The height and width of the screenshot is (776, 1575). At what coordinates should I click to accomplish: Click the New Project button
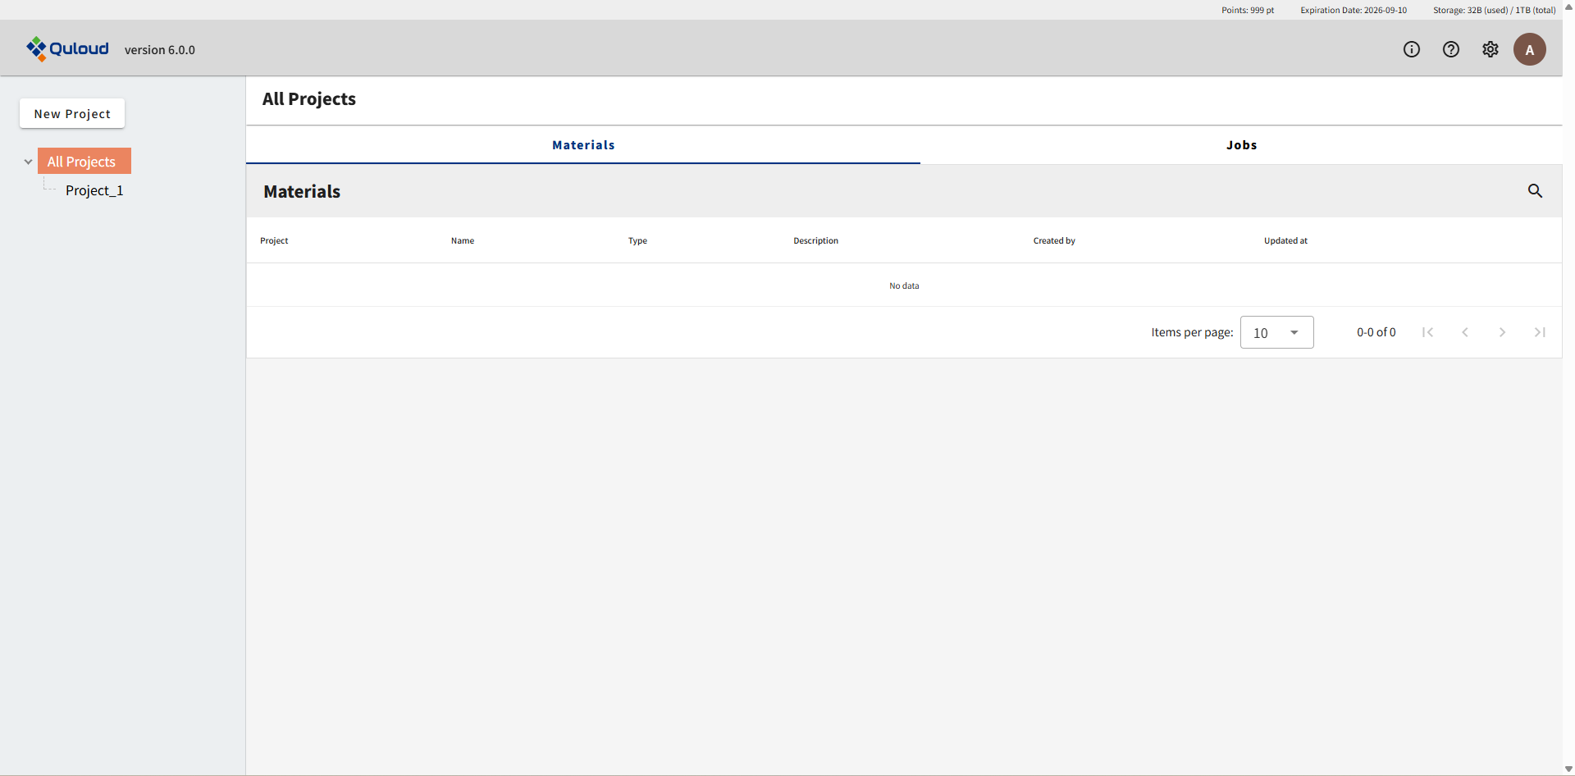(72, 114)
